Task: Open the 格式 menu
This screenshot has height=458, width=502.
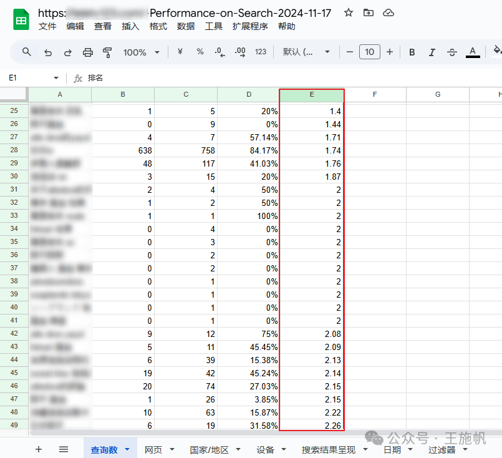Action: 158,26
